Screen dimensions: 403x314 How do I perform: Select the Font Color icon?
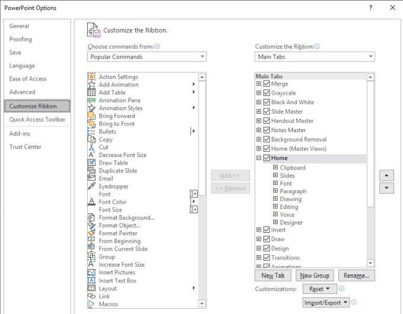tap(91, 201)
